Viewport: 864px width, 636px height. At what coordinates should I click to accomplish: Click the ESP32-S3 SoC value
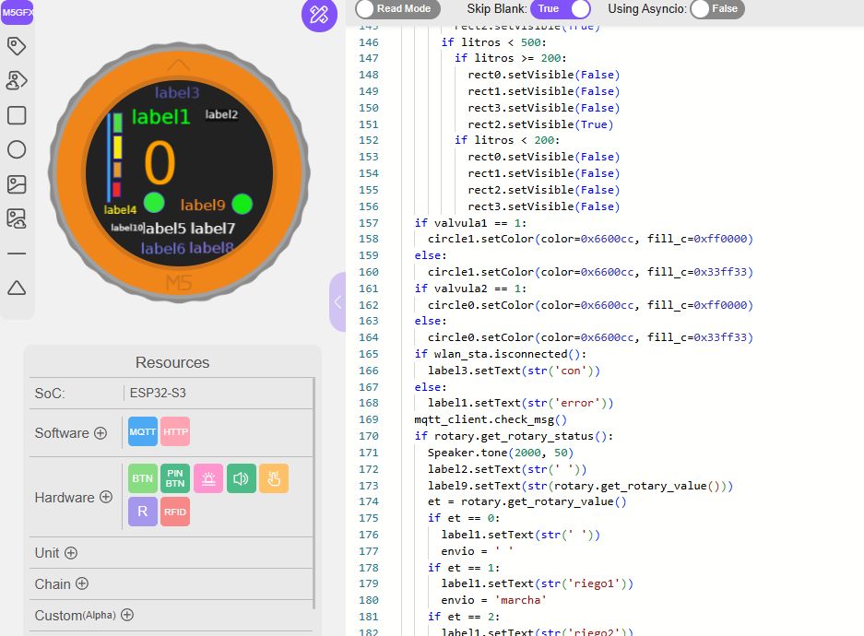[158, 394]
